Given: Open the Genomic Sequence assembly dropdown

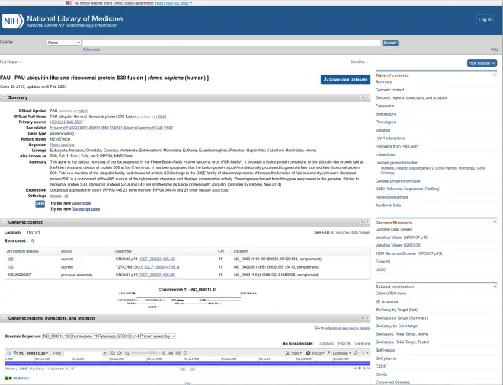Looking at the screenshot, I should (x=110, y=336).
